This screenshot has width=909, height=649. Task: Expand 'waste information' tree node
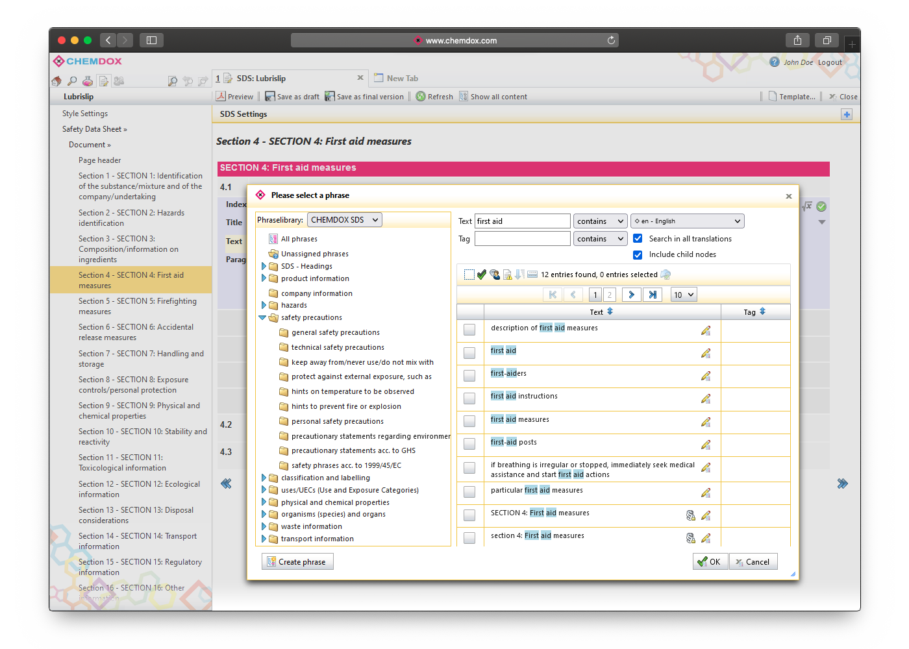point(264,526)
